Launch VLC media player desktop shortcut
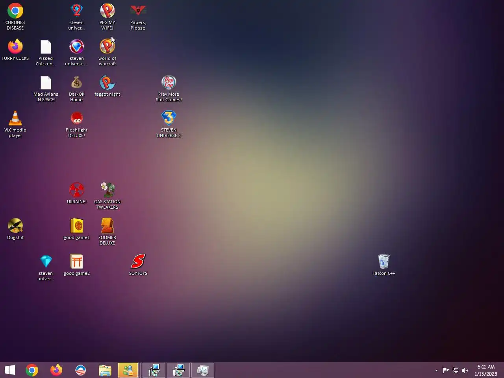 [x=15, y=124]
